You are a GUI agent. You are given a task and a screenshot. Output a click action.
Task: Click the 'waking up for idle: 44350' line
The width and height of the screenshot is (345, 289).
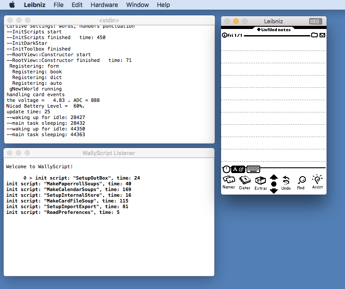point(46,129)
